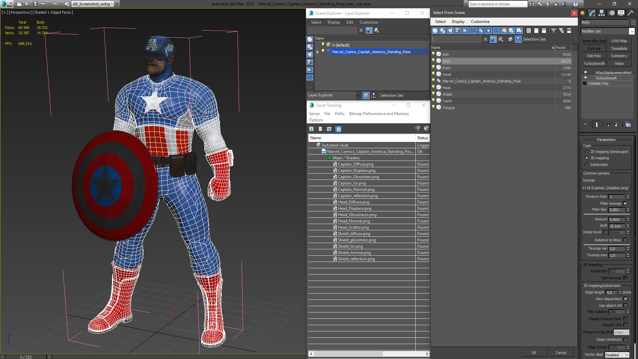Toggle Display Lights filter in Select From Scene
Image resolution: width=638 pixels, height=359 pixels.
pos(450,31)
